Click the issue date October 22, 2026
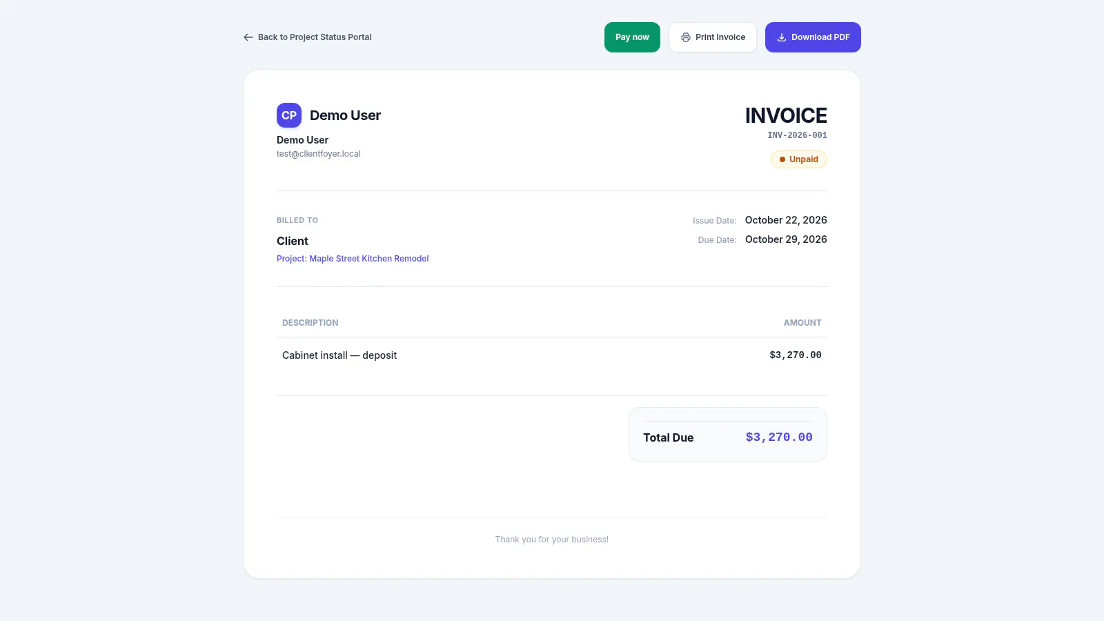 click(786, 220)
